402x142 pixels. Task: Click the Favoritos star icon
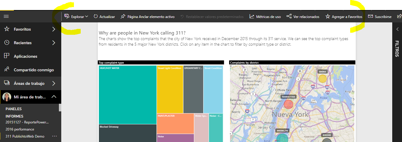(7, 29)
